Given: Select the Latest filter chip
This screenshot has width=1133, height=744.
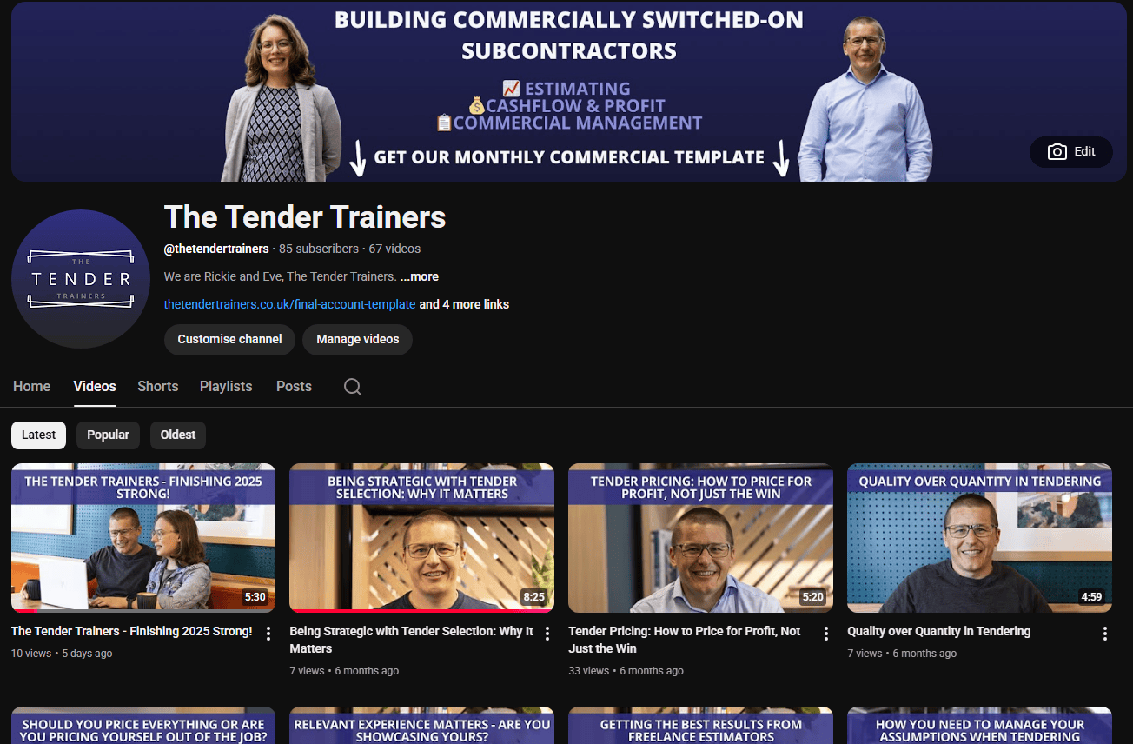Looking at the screenshot, I should (x=38, y=435).
